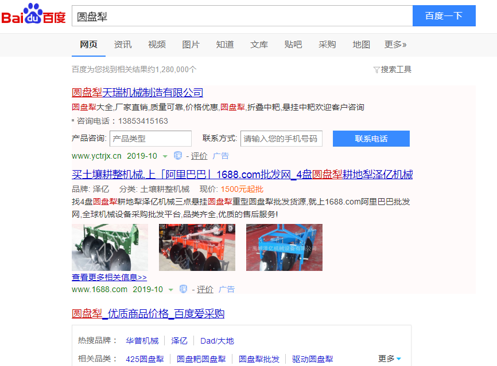Open dropdown arrow after www.1688.com 2019-10
497x366 pixels.
click(x=171, y=290)
